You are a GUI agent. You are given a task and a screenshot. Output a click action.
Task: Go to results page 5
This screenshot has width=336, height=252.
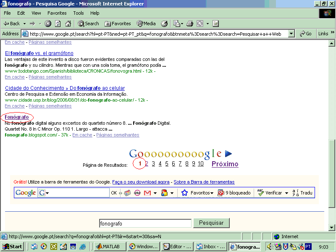tap(167, 164)
